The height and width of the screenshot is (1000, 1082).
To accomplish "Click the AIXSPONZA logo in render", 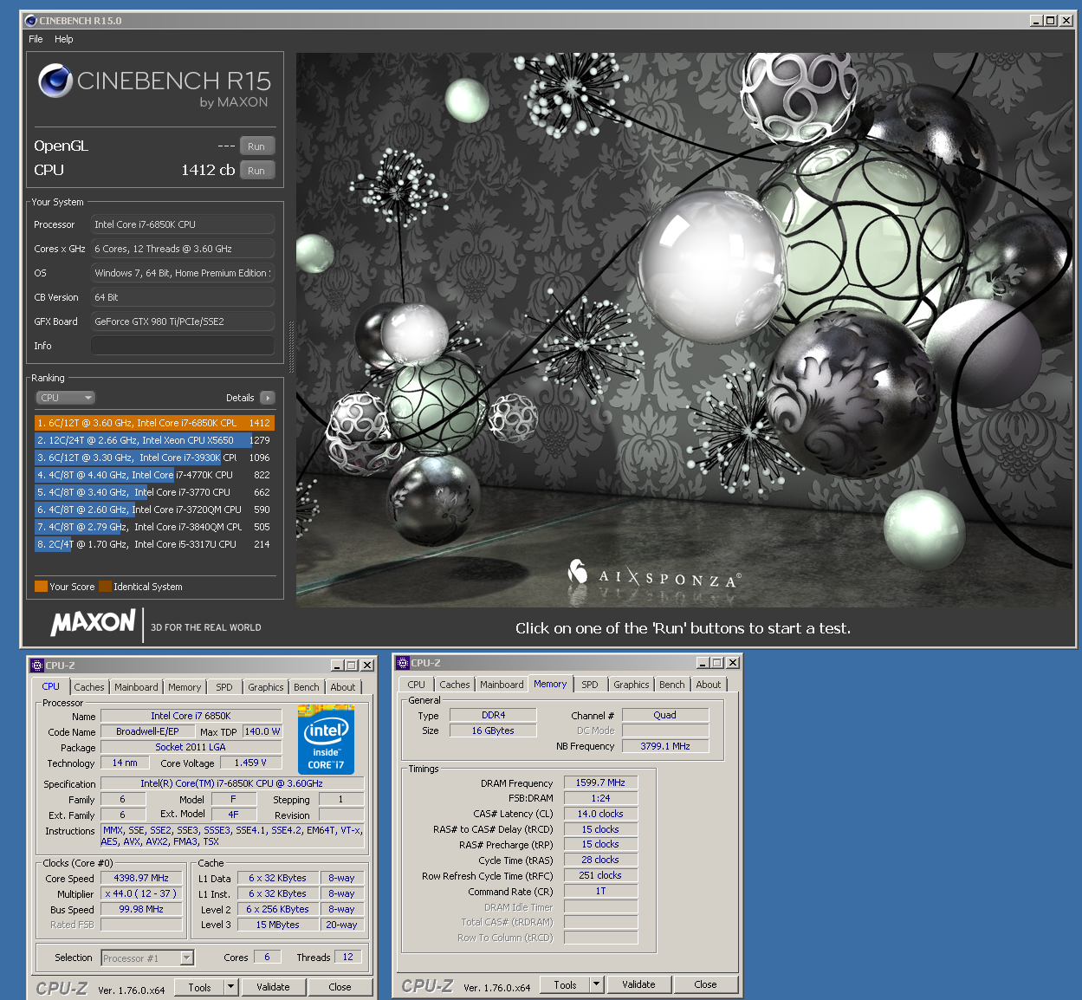I will pos(654,575).
